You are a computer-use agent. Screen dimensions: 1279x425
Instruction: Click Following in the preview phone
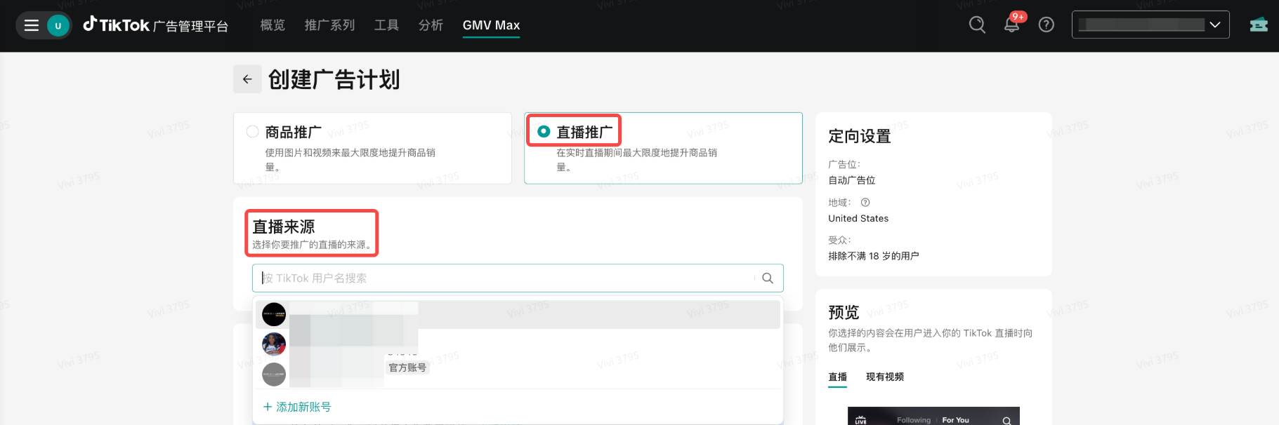click(x=914, y=420)
